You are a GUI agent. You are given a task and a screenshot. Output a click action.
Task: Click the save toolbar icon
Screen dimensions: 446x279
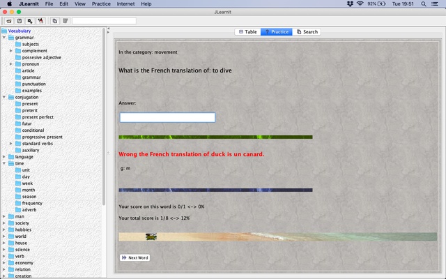[20, 21]
